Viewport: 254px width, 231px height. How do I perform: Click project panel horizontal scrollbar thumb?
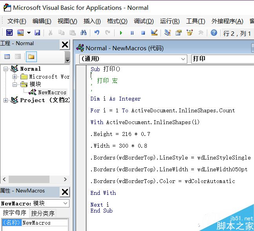[x=29, y=179]
